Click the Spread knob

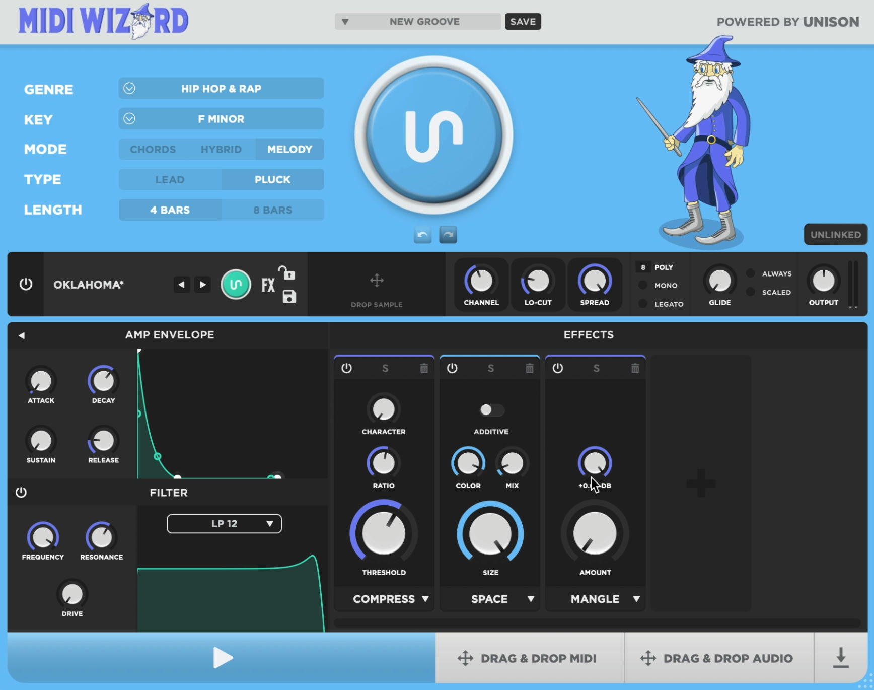click(x=595, y=280)
